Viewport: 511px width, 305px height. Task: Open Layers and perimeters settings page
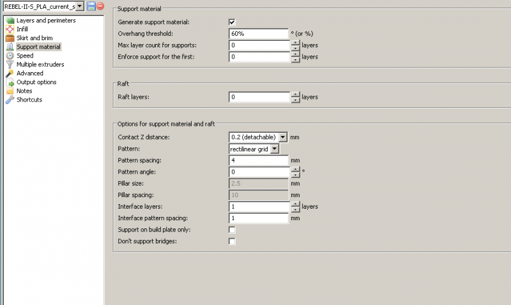coord(46,20)
